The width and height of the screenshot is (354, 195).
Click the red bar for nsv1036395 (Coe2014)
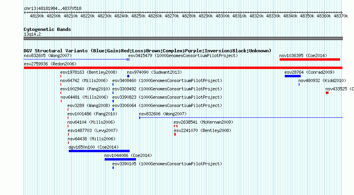310,59
